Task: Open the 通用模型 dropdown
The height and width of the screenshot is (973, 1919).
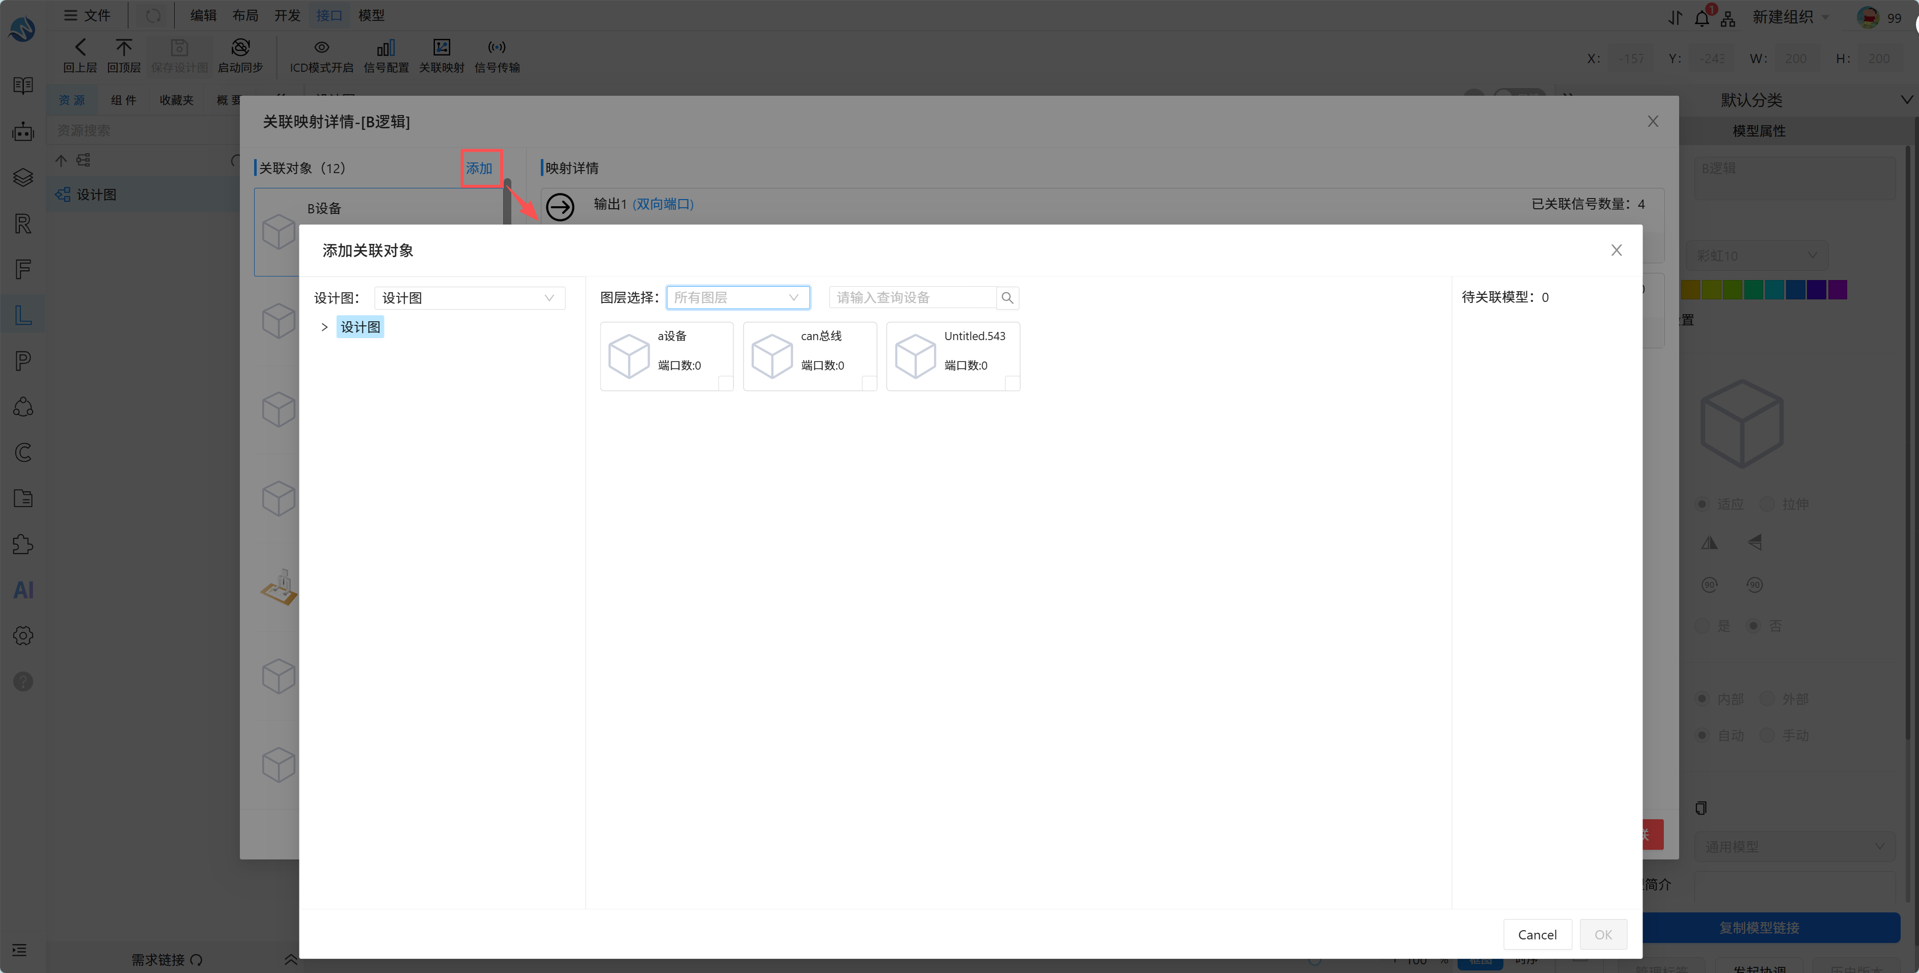Action: pyautogui.click(x=1795, y=846)
